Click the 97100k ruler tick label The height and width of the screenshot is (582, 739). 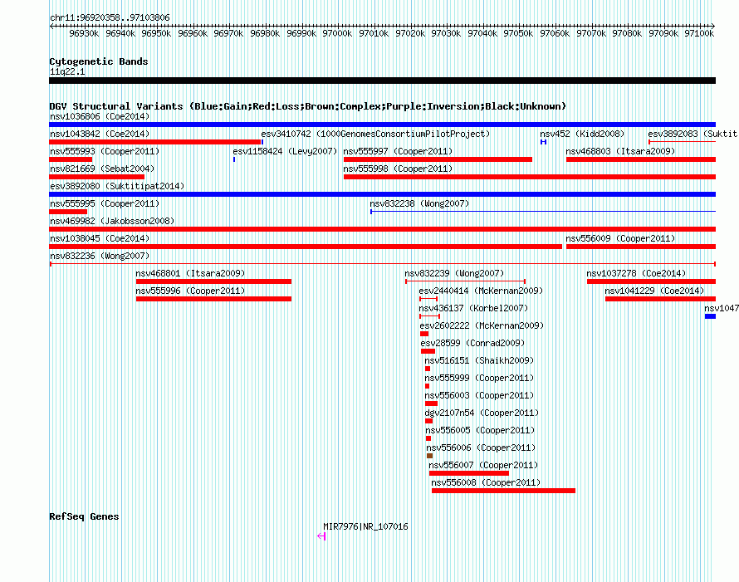(x=699, y=33)
